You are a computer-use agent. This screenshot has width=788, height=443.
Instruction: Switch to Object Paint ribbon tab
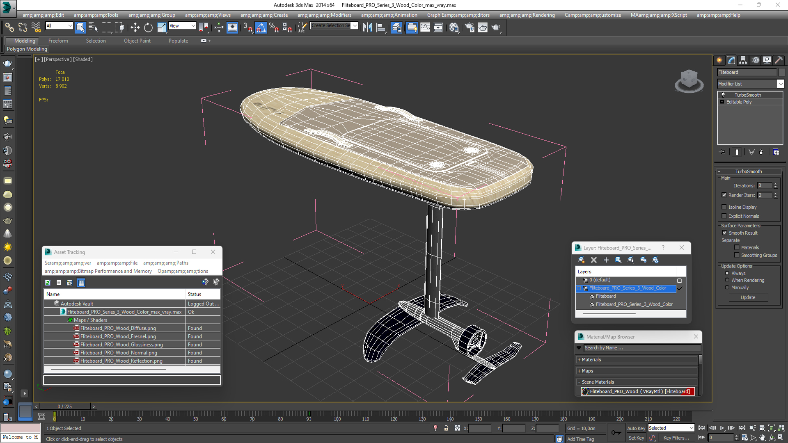pyautogui.click(x=137, y=41)
